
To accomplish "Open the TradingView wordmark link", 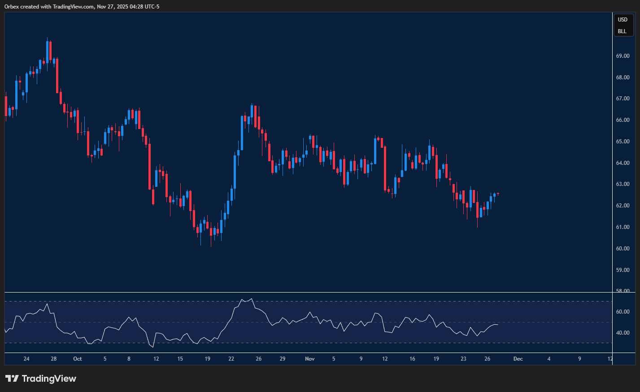I will [x=49, y=379].
